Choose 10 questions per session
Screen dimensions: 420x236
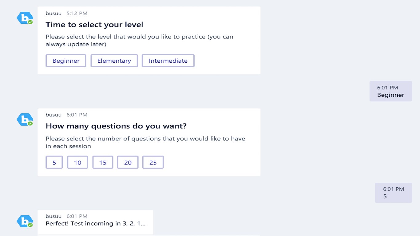(77, 162)
